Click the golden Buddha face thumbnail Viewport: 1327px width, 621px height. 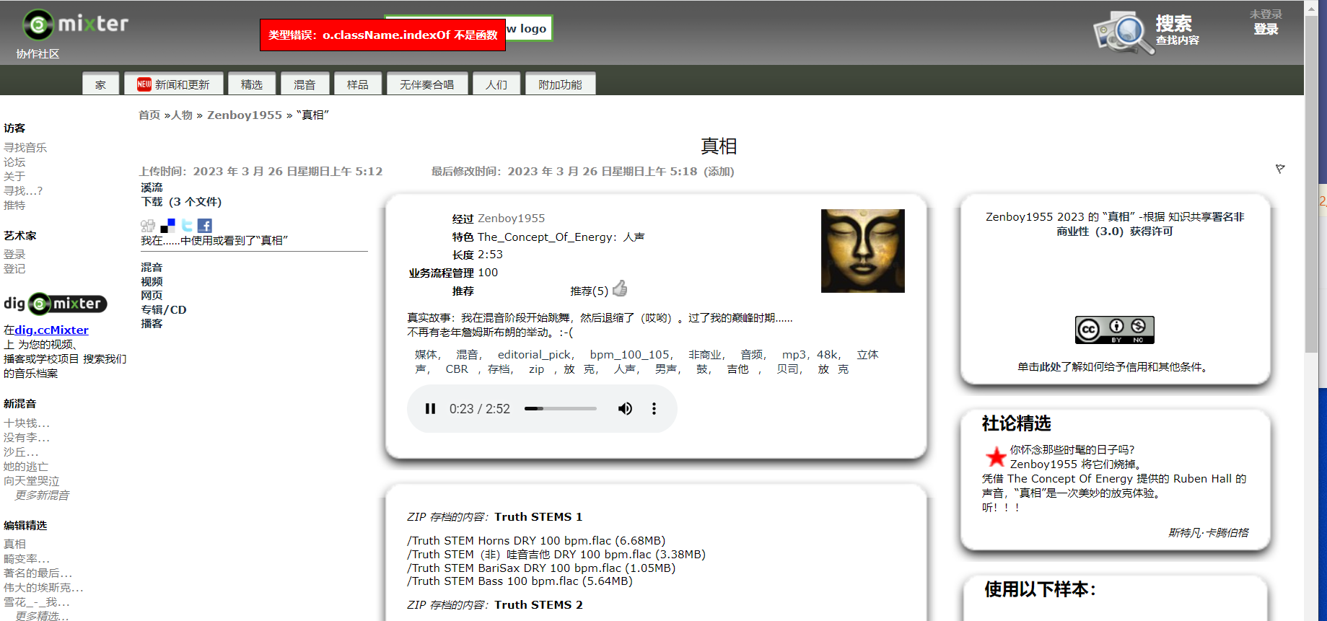[862, 251]
